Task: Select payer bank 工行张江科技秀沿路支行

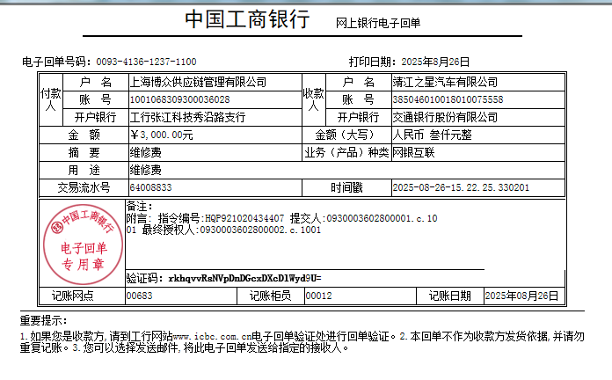Action: point(187,117)
